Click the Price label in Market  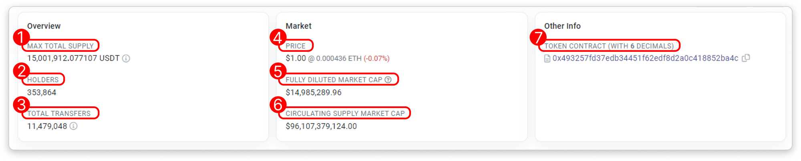pos(296,46)
